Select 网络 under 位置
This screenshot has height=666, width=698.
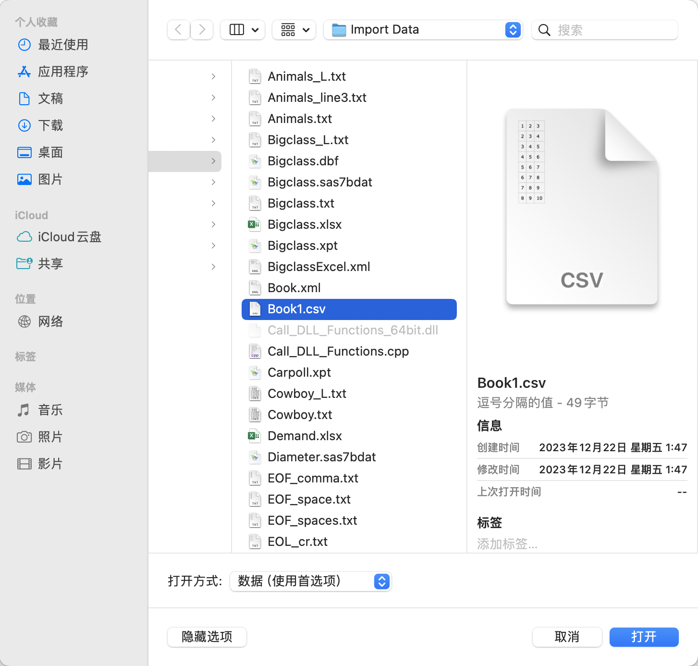tap(40, 321)
